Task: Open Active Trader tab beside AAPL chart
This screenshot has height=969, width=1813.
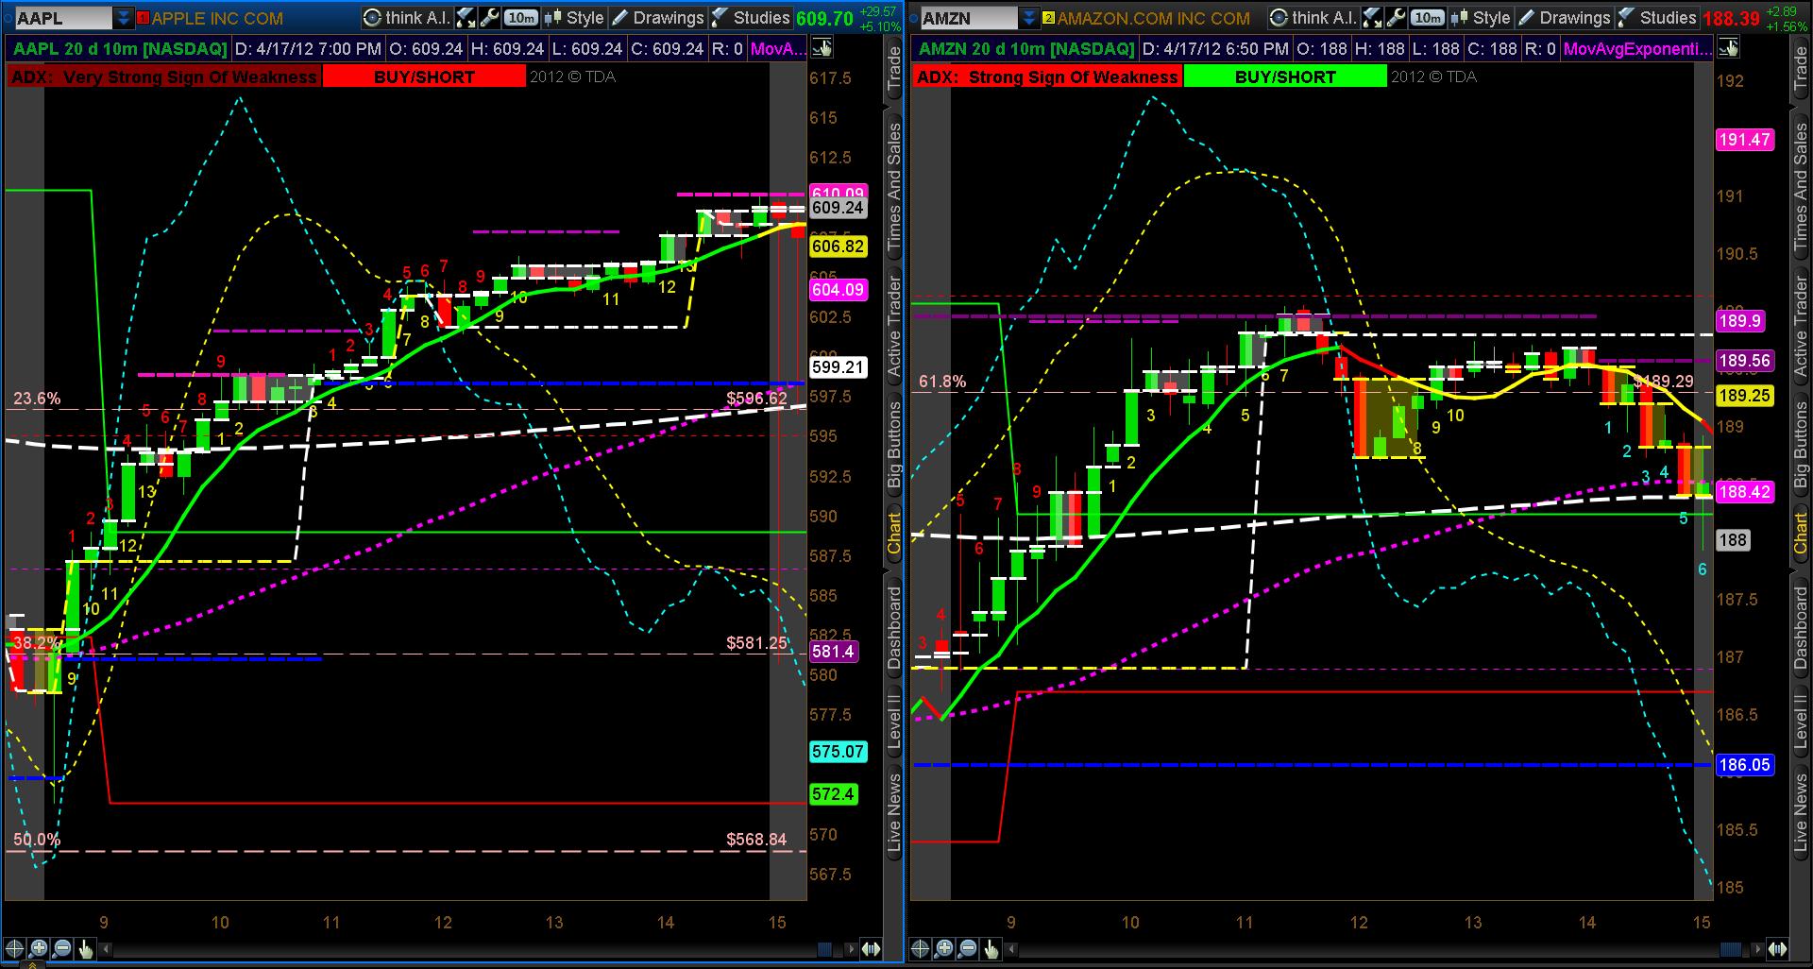Action: (x=894, y=327)
